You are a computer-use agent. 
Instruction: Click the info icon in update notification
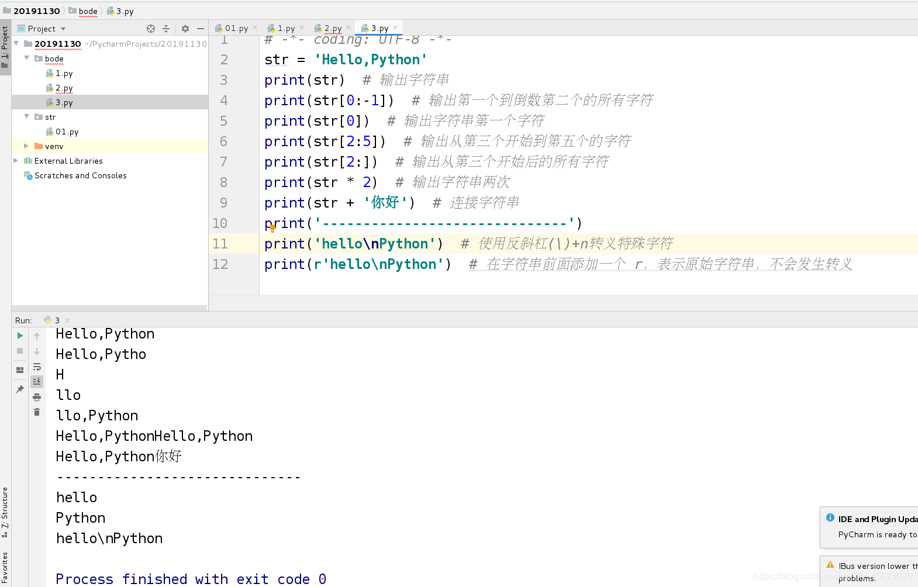coord(830,517)
